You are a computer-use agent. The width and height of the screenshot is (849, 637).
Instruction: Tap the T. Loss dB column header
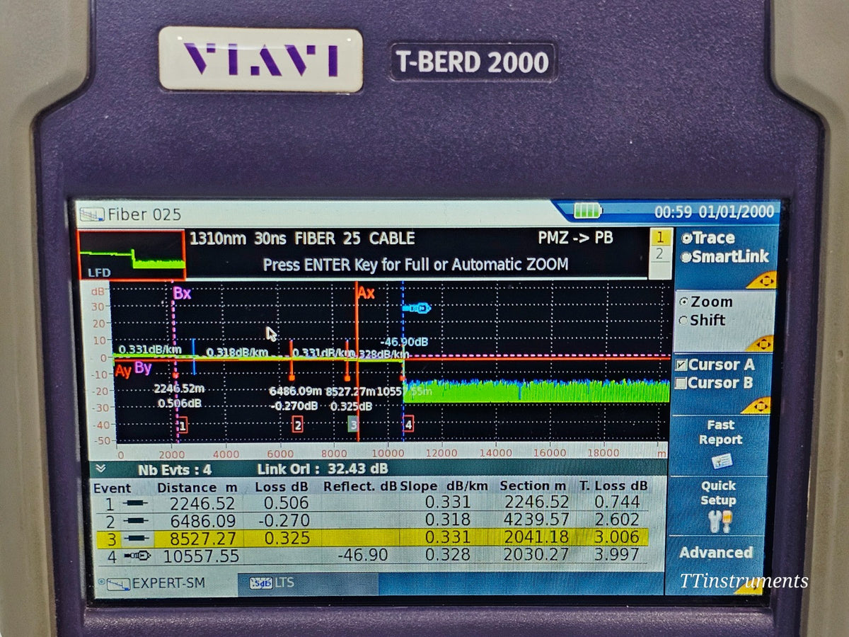(x=614, y=486)
